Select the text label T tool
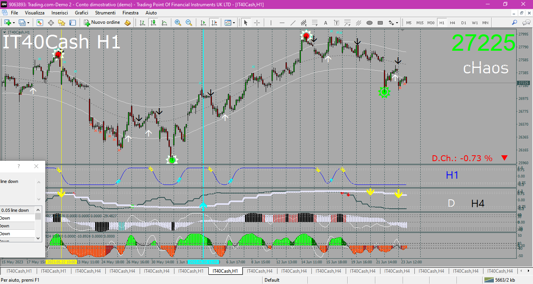This screenshot has width=533, height=284. [336, 23]
